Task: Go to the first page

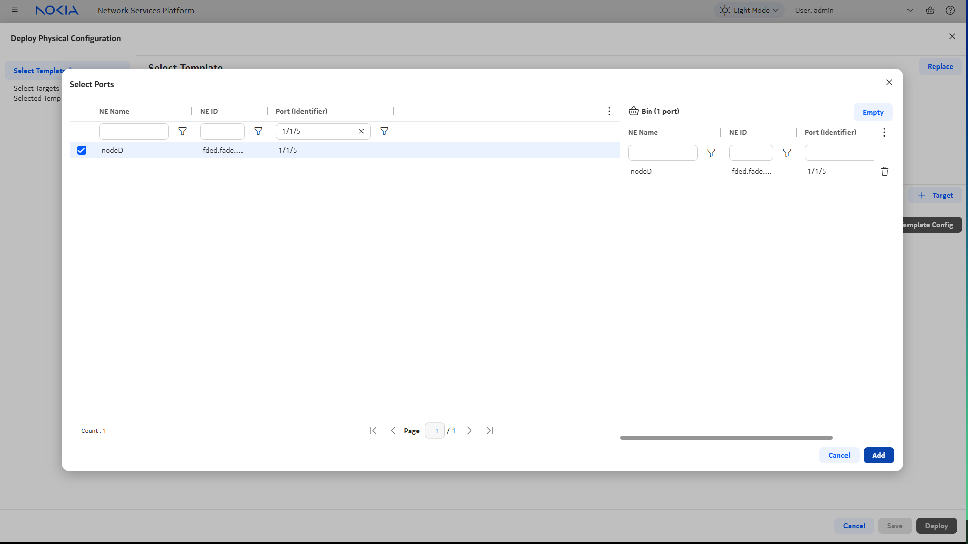Action: [373, 431]
